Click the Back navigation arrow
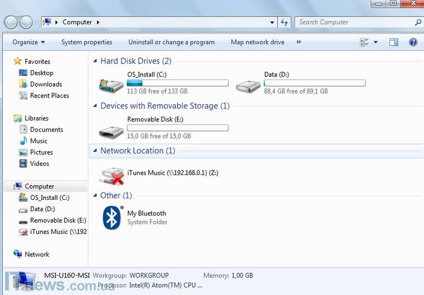This screenshot has height=295, width=424. (x=11, y=23)
